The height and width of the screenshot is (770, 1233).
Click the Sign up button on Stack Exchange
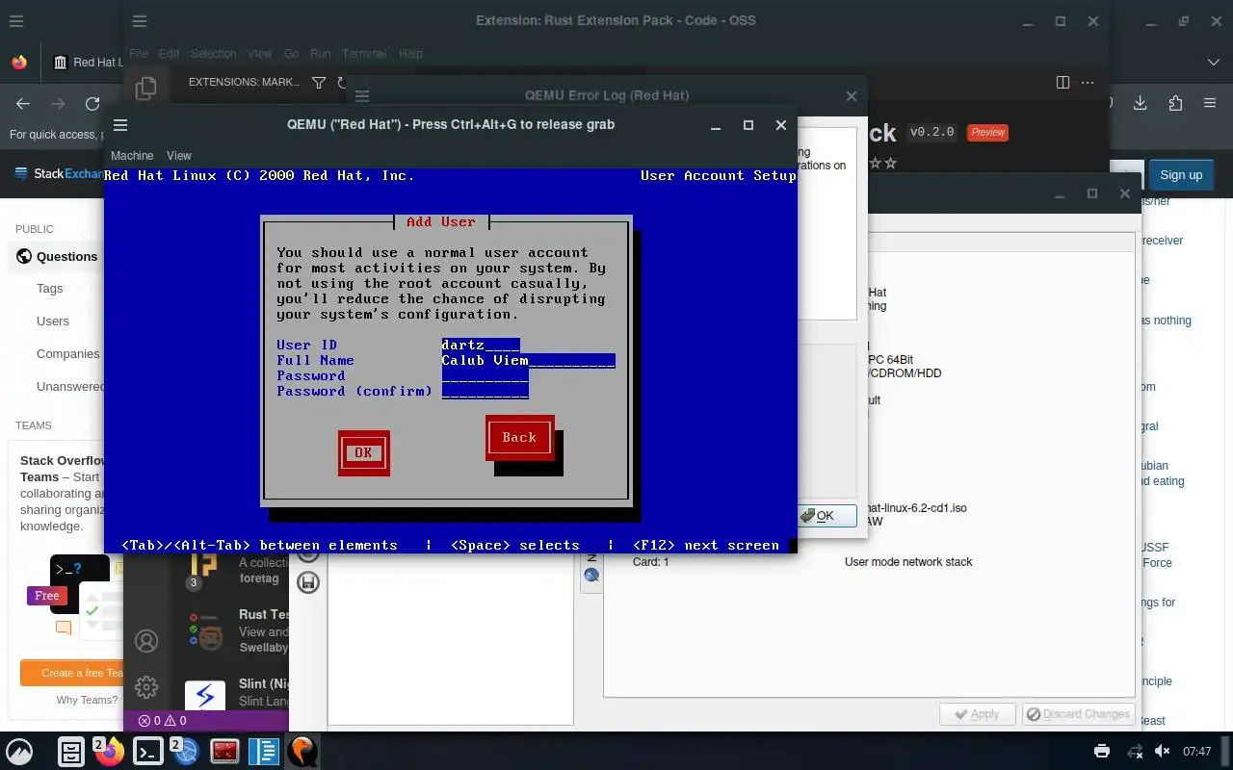point(1181,175)
